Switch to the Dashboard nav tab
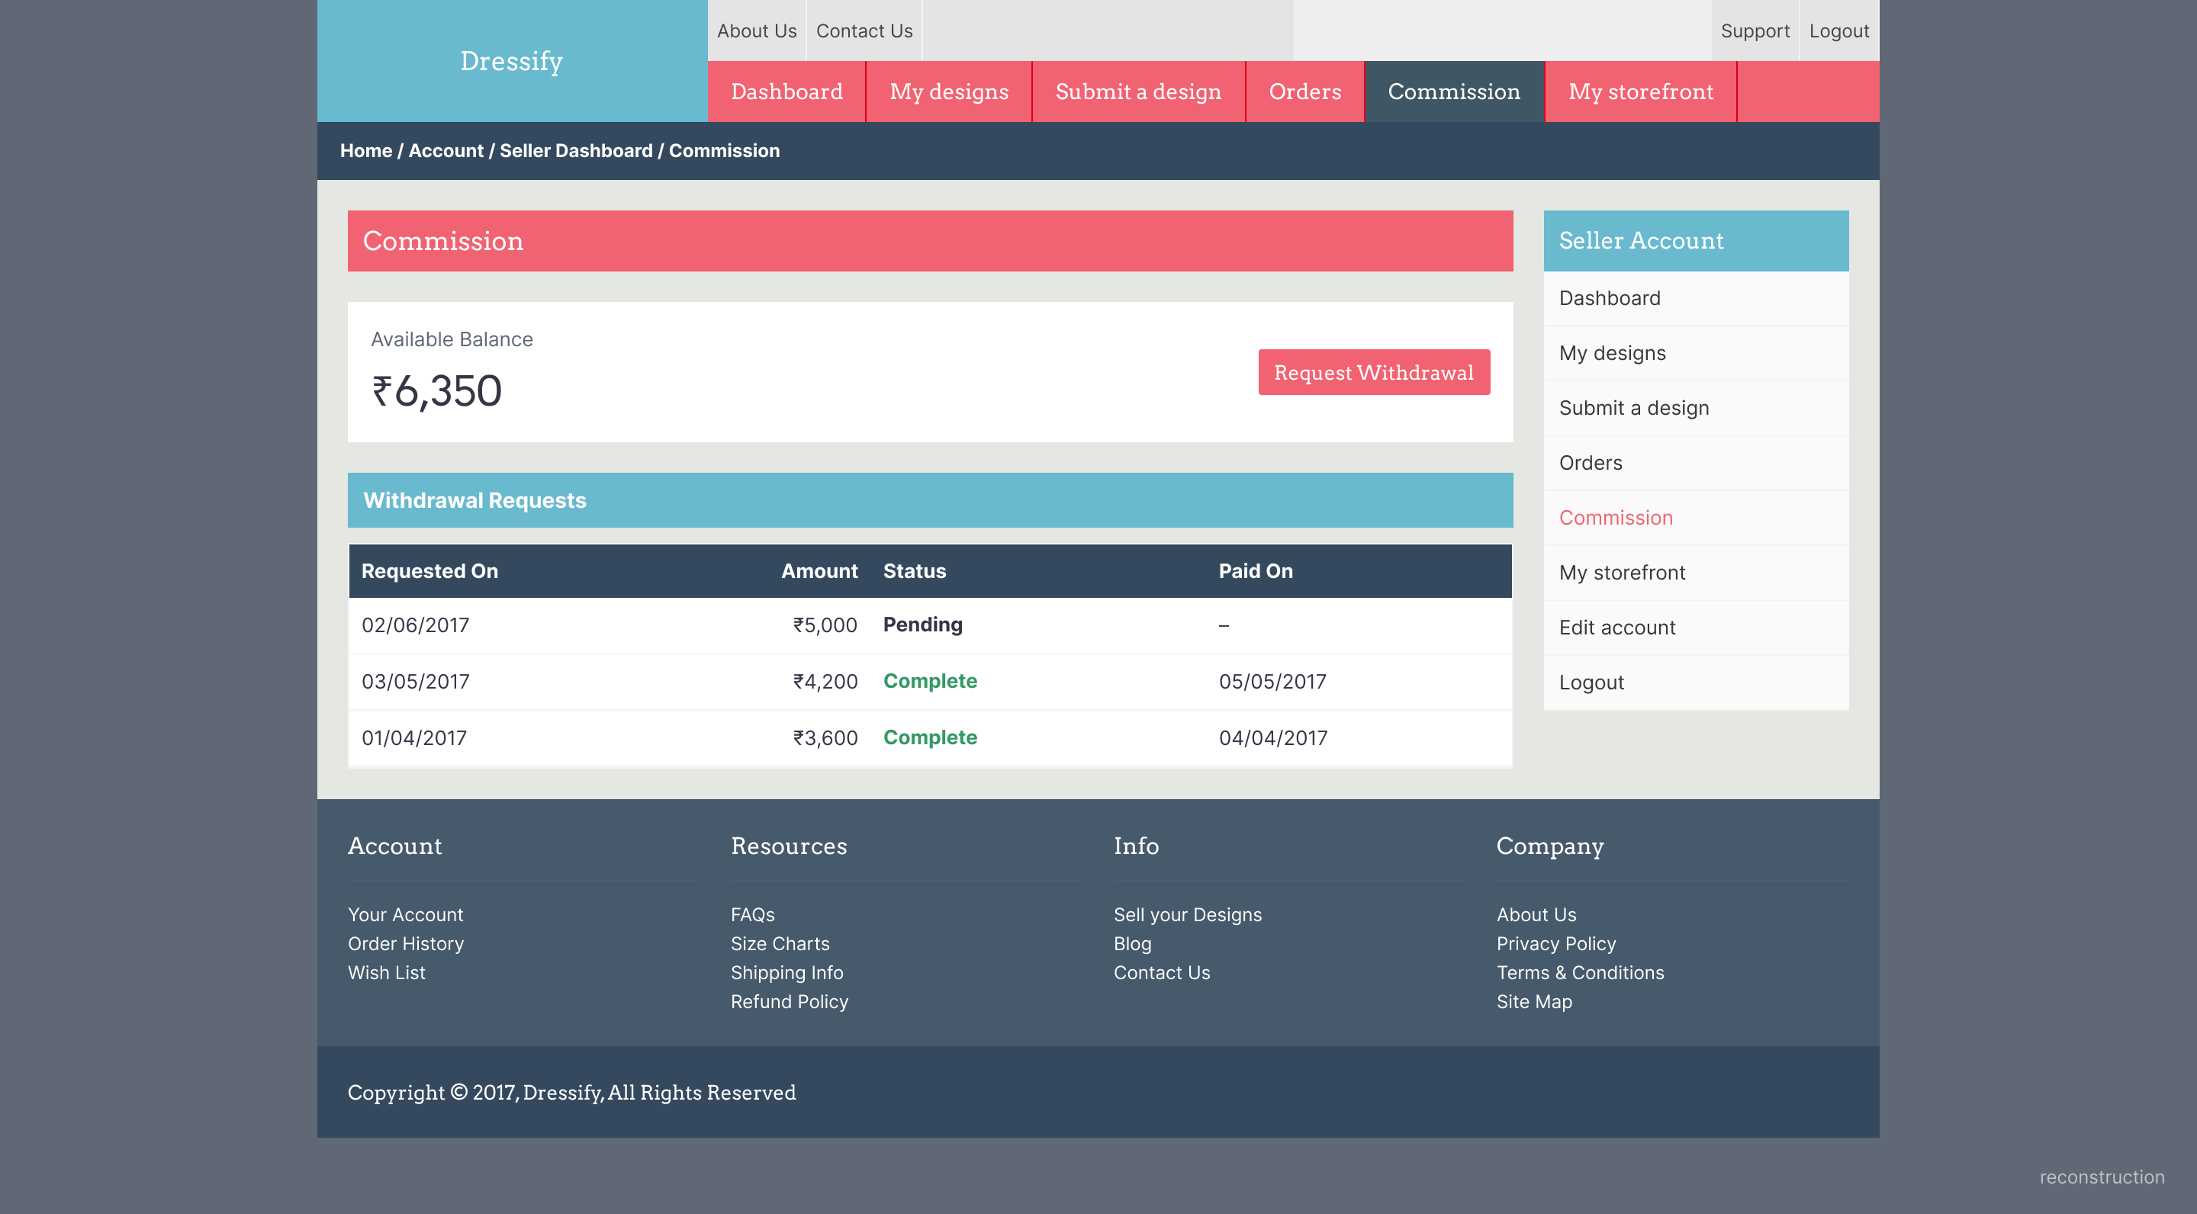 [786, 92]
